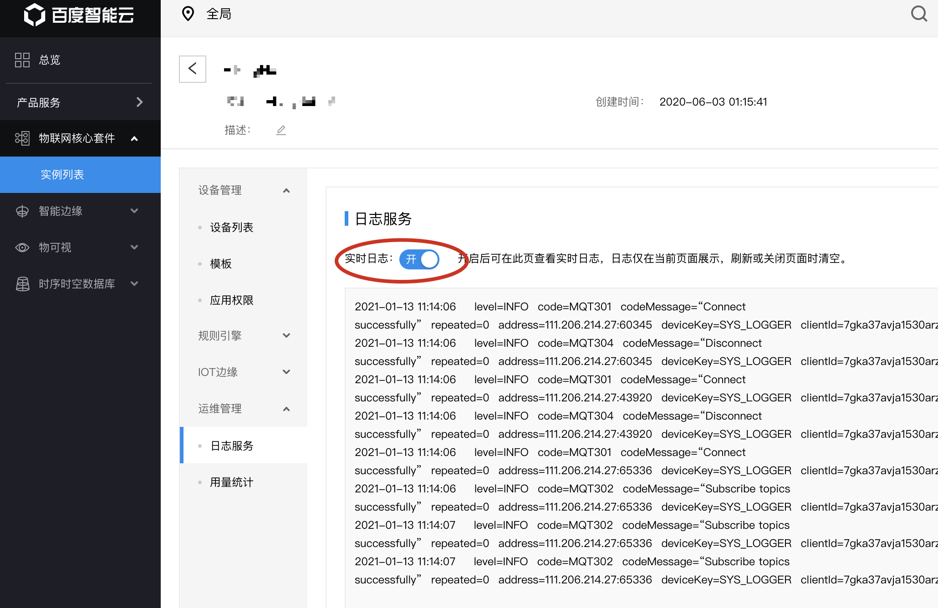The image size is (938, 608).
Task: Expand the IOT边缘 section chevron
Action: point(286,372)
